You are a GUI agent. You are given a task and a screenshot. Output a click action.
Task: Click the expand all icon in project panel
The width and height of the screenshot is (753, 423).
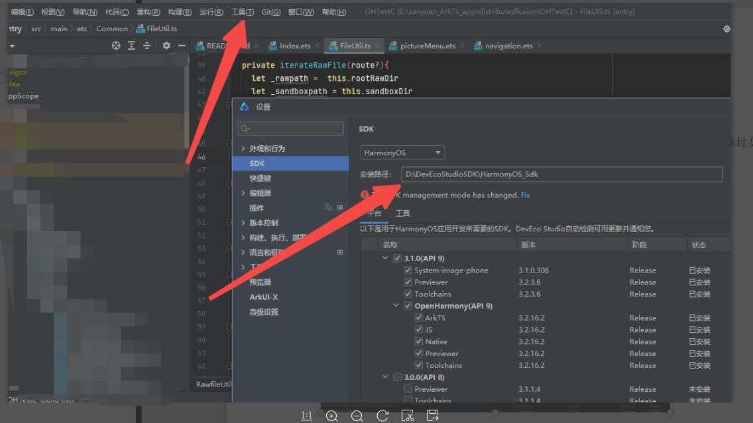(131, 46)
